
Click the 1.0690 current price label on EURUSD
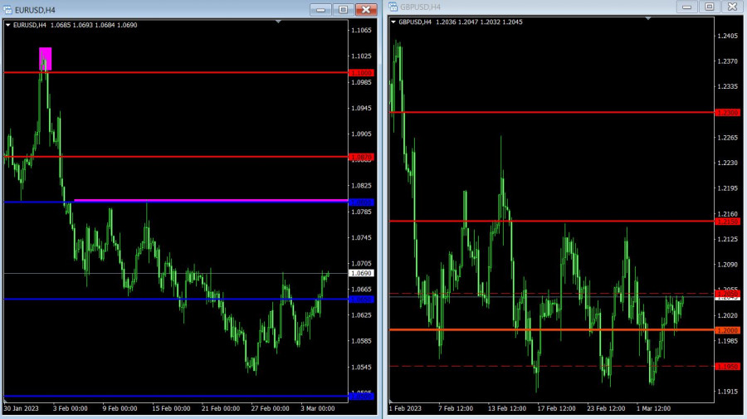pos(361,273)
